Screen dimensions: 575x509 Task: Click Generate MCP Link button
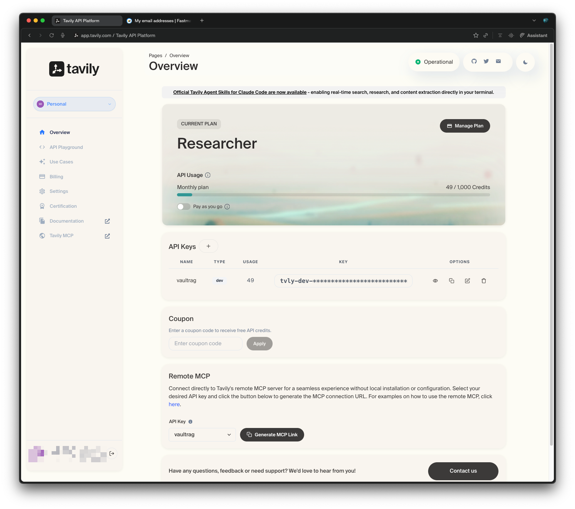pyautogui.click(x=272, y=435)
